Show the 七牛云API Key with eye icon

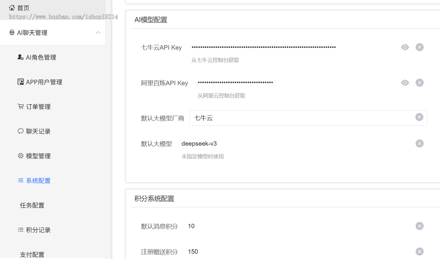pyautogui.click(x=405, y=47)
